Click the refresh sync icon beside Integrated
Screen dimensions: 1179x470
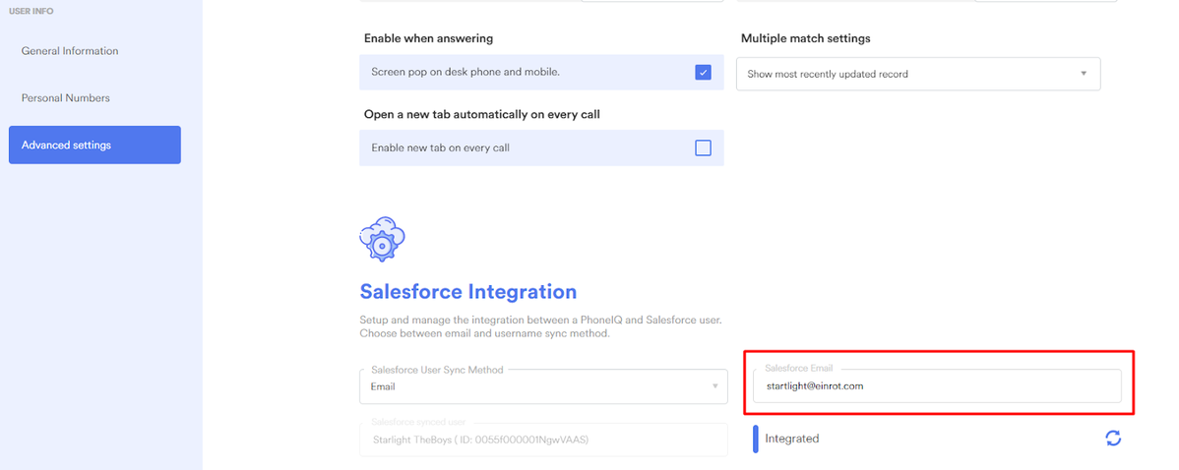click(x=1113, y=439)
